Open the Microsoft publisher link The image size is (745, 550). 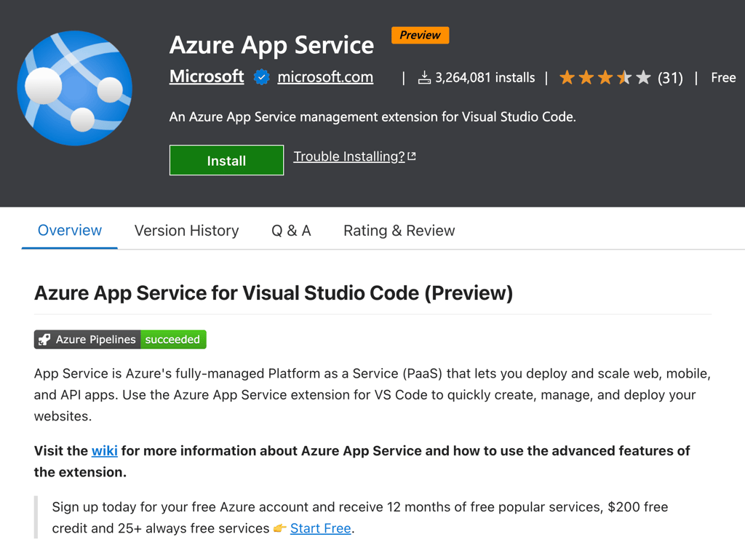tap(207, 76)
